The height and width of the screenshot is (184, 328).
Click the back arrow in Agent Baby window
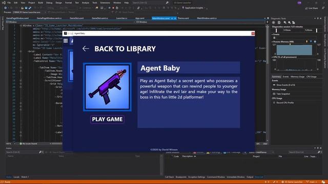point(86,49)
